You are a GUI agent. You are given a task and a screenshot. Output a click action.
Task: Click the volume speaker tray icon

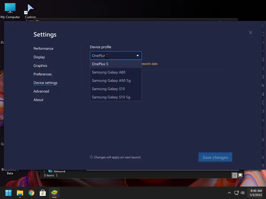click(243, 193)
